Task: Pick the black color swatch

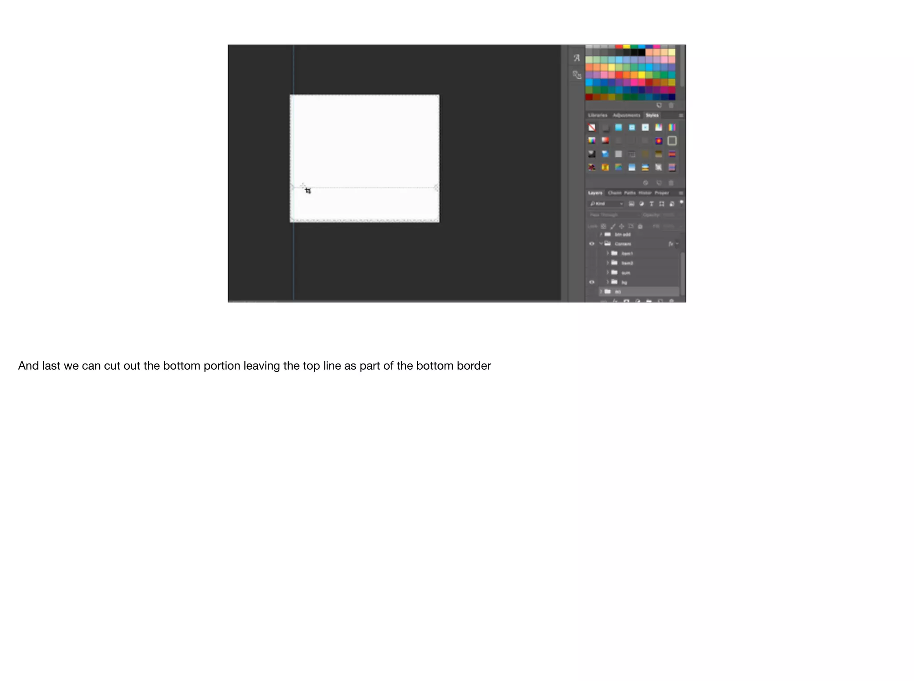Action: (641, 53)
